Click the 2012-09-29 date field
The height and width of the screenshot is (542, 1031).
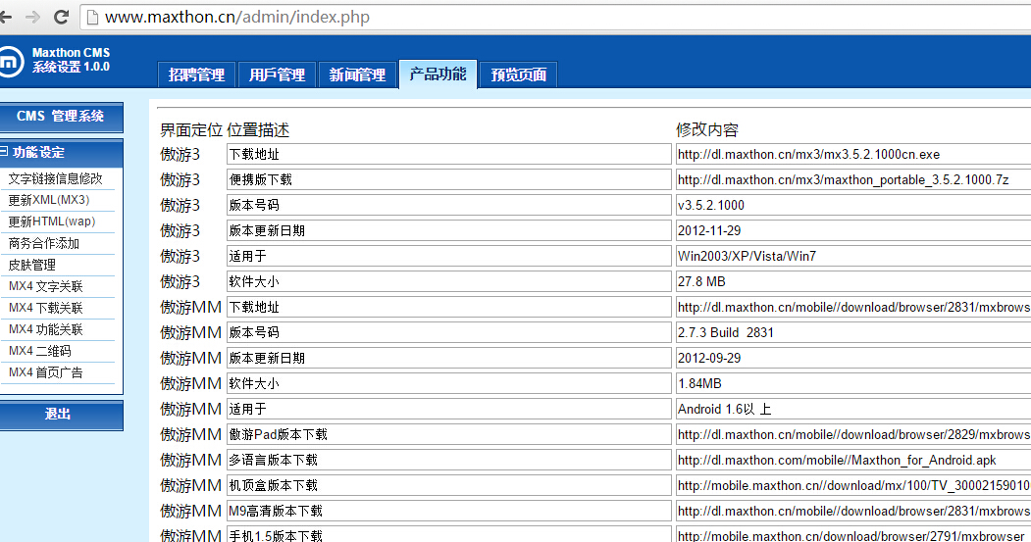(852, 358)
